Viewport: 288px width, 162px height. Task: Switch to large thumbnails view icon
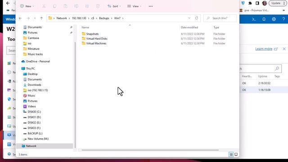point(236,154)
